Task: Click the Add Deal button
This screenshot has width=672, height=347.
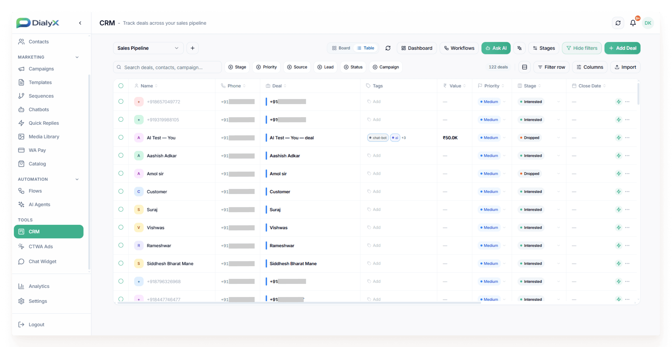Action: [x=622, y=48]
